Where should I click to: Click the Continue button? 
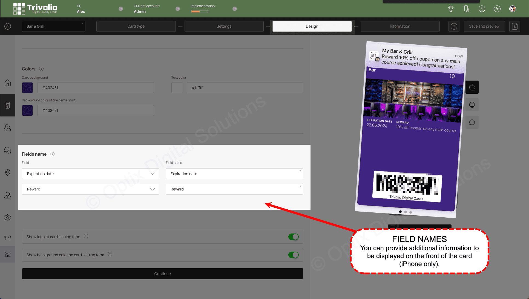[x=162, y=274]
